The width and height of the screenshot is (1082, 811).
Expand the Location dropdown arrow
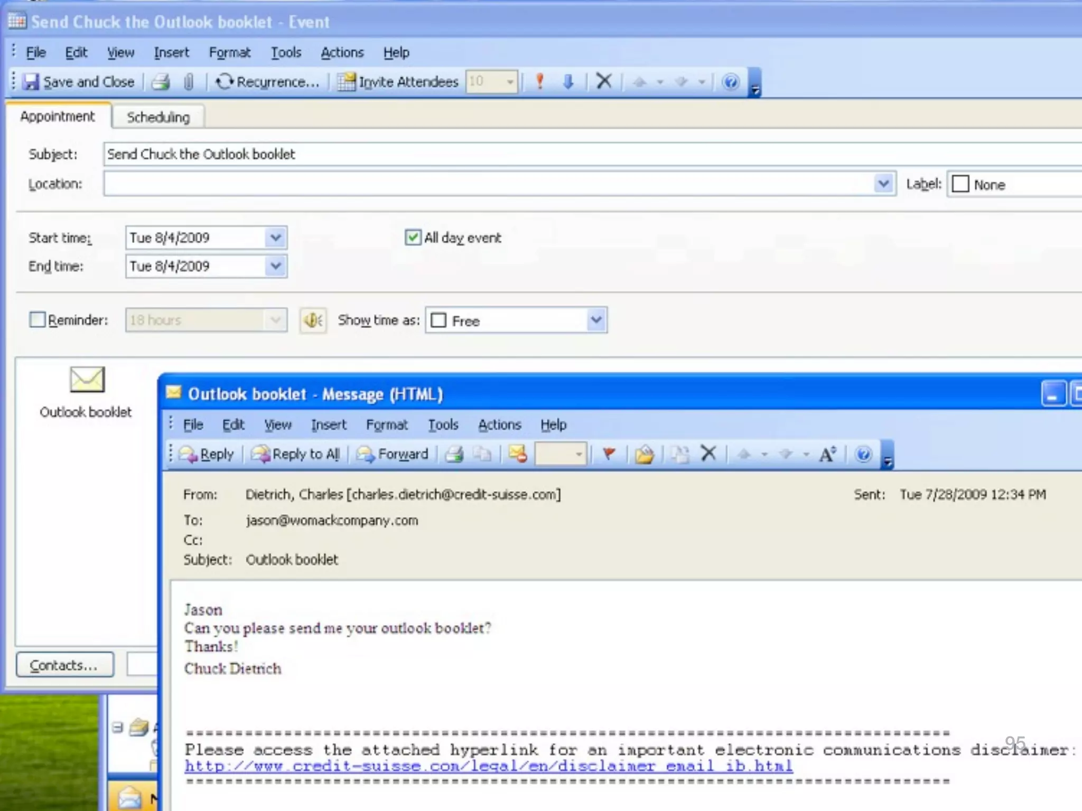(x=883, y=184)
